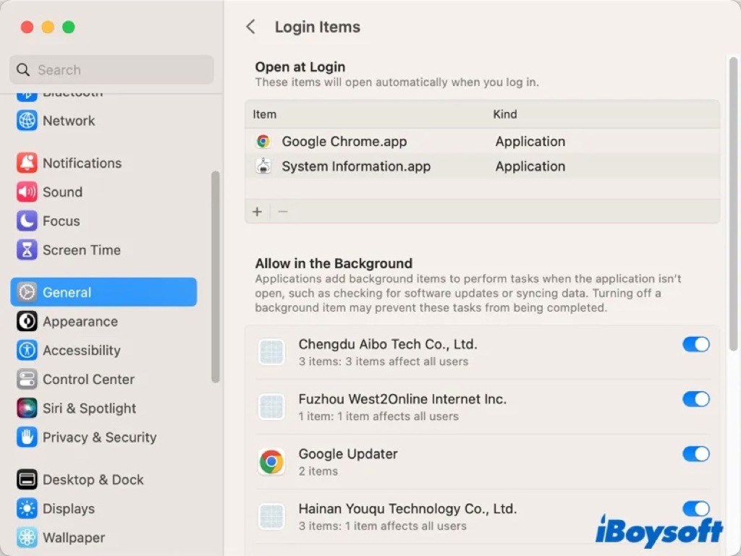Click the Chengdu Aibo Tech placeholder icon

tap(271, 352)
